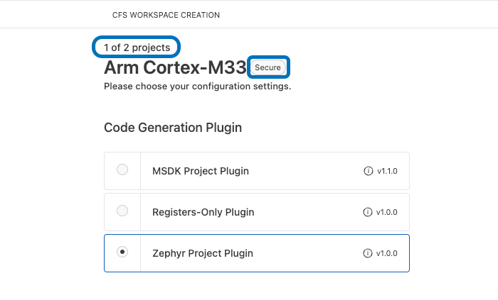Click the Registers-Only Plugin label

tap(203, 212)
